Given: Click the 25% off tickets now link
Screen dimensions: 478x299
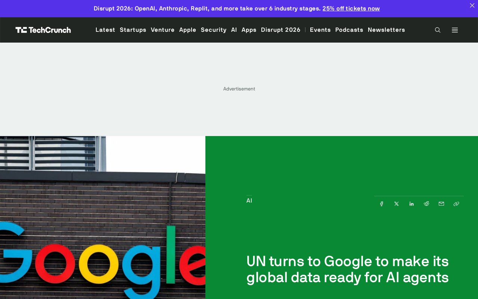Looking at the screenshot, I should pyautogui.click(x=351, y=9).
